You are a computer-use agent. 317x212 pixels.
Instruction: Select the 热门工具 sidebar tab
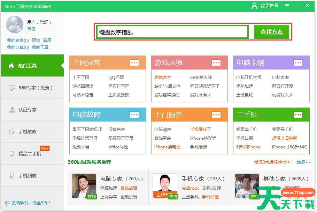point(32,66)
